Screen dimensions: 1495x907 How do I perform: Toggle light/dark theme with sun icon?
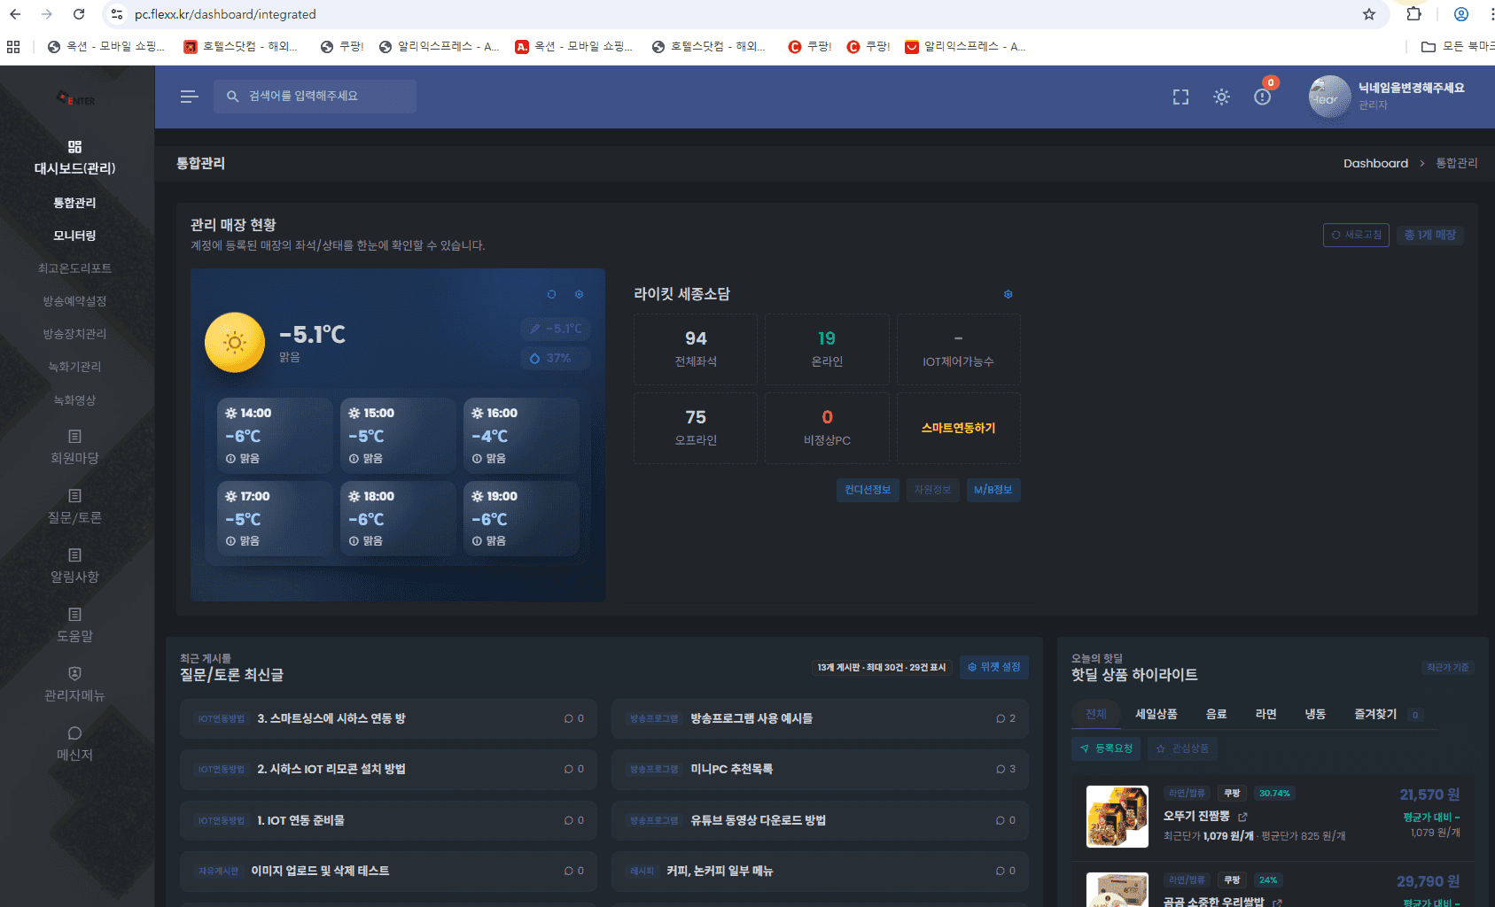click(x=1221, y=97)
